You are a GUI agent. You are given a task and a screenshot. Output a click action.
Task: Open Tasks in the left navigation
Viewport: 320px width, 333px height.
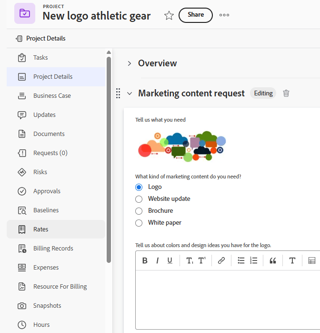56,58
